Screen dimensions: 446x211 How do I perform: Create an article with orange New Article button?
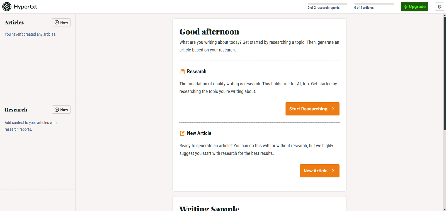pyautogui.click(x=320, y=171)
